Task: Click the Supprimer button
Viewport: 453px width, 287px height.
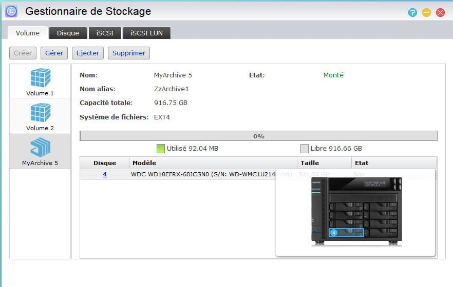Action: click(129, 53)
